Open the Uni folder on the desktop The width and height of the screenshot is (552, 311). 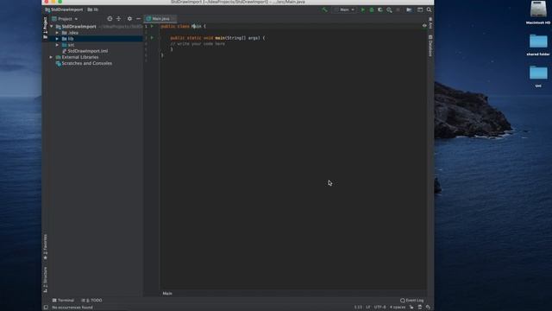click(x=538, y=76)
